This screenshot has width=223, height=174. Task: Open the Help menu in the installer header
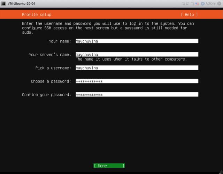[189, 15]
